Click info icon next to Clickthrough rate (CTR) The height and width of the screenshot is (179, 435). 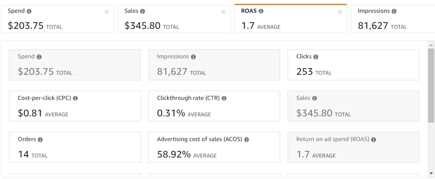(x=224, y=98)
